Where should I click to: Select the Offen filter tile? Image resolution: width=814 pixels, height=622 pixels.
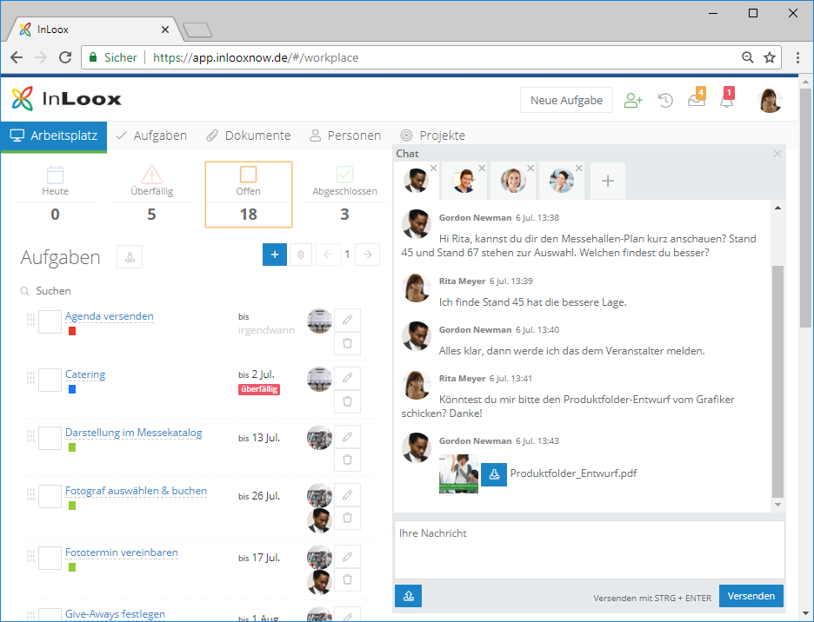(x=249, y=195)
